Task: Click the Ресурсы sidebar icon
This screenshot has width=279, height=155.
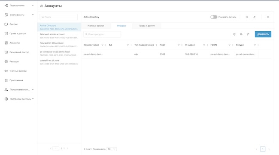Action: tap(6, 61)
